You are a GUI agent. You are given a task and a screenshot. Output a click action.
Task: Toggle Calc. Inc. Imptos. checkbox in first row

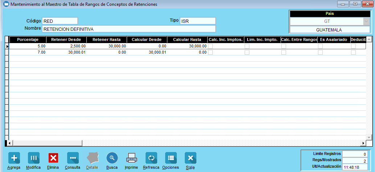[210, 46]
